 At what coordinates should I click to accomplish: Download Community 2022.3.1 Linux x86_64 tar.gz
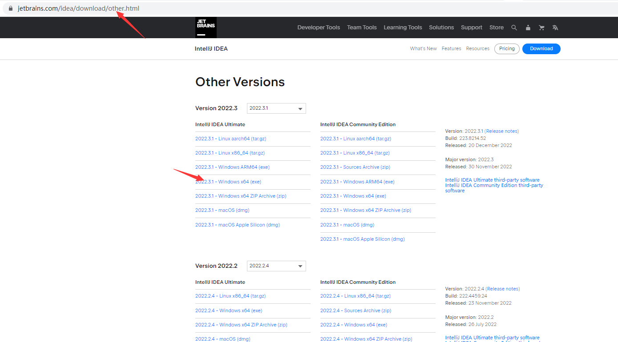pos(355,153)
